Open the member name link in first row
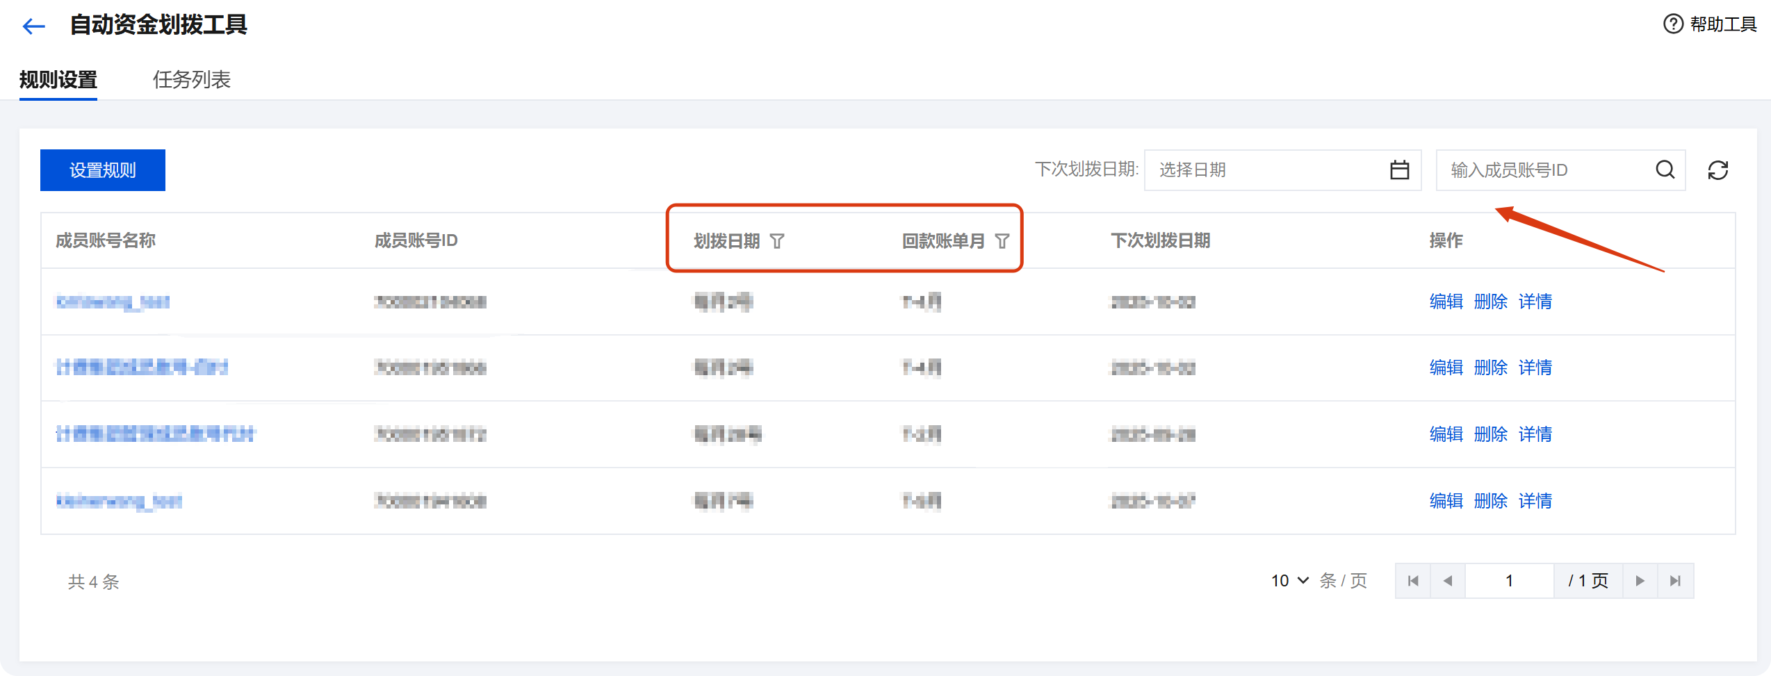 (113, 302)
